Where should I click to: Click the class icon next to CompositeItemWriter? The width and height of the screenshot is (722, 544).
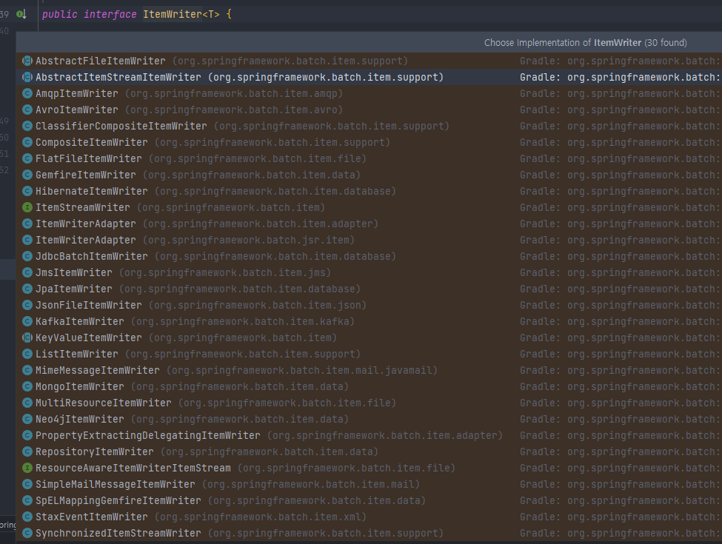tap(27, 142)
